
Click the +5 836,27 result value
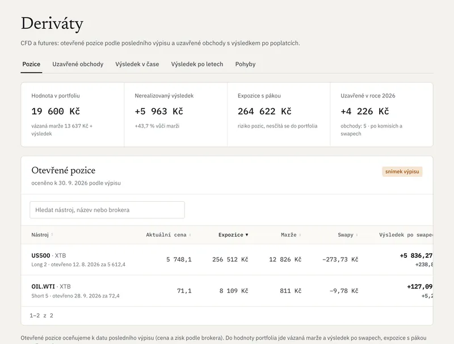coord(416,256)
